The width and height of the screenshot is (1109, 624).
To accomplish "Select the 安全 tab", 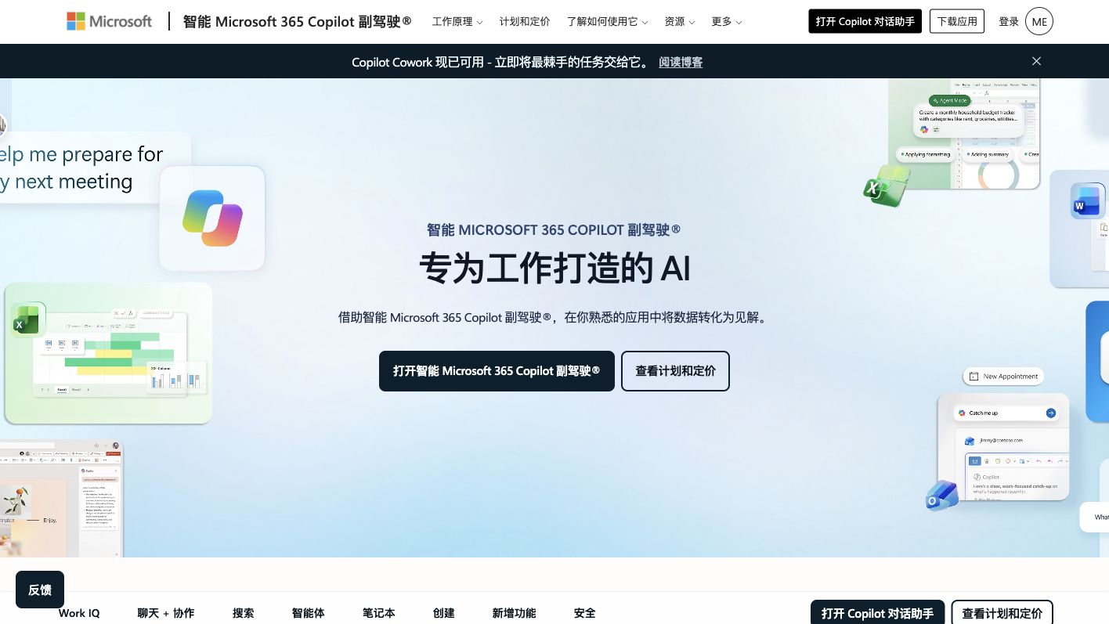I will [x=585, y=613].
